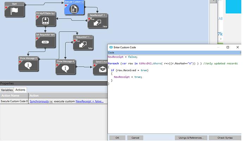Expand dropdown arrow next to Synchronously
Screen dimensions: 243x141
point(51,102)
